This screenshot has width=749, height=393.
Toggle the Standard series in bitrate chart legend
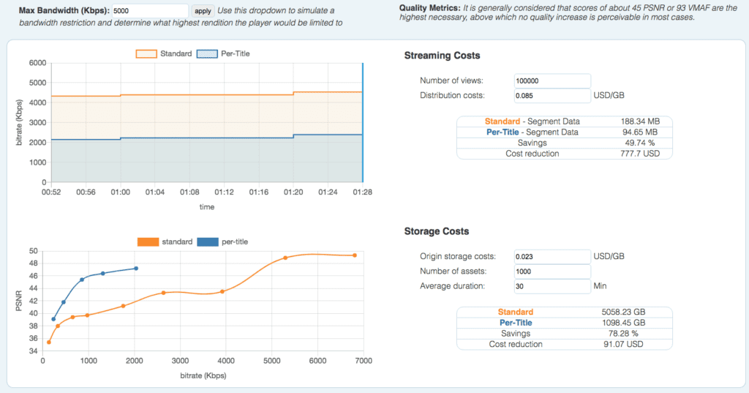tap(164, 53)
